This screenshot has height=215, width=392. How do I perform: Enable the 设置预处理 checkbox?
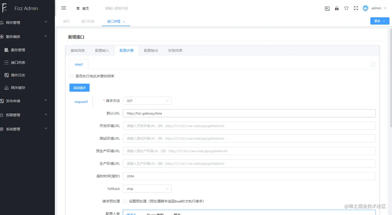tap(125, 201)
